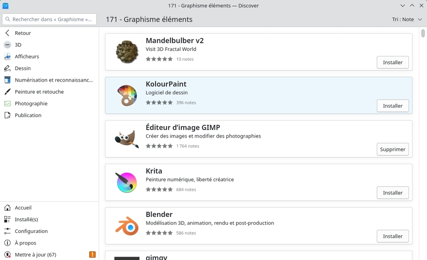Open the 3D category
Screen dimensions: 427x260
coord(18,45)
